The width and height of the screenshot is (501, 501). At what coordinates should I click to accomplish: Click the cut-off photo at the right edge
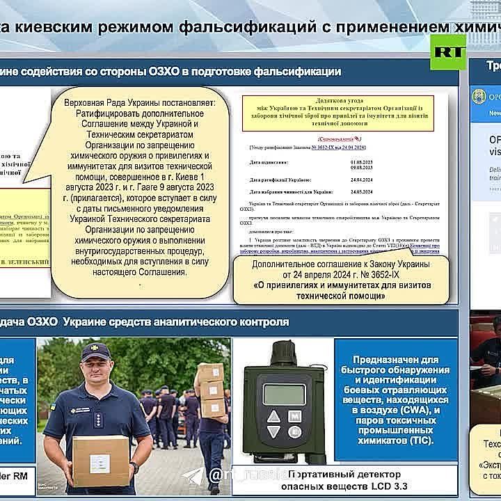click(486, 367)
